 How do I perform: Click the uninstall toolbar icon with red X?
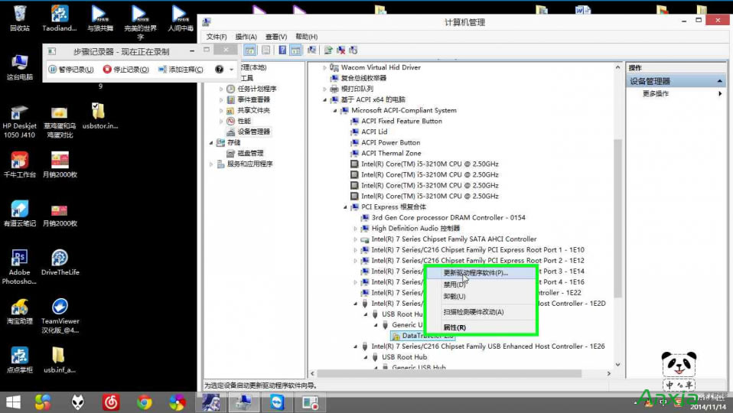340,50
